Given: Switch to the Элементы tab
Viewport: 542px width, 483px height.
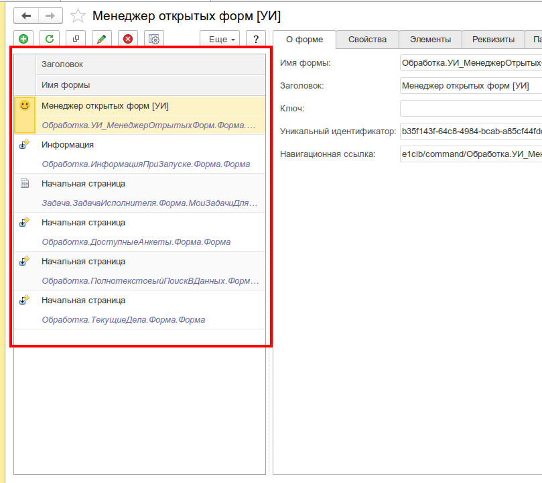Looking at the screenshot, I should (430, 40).
